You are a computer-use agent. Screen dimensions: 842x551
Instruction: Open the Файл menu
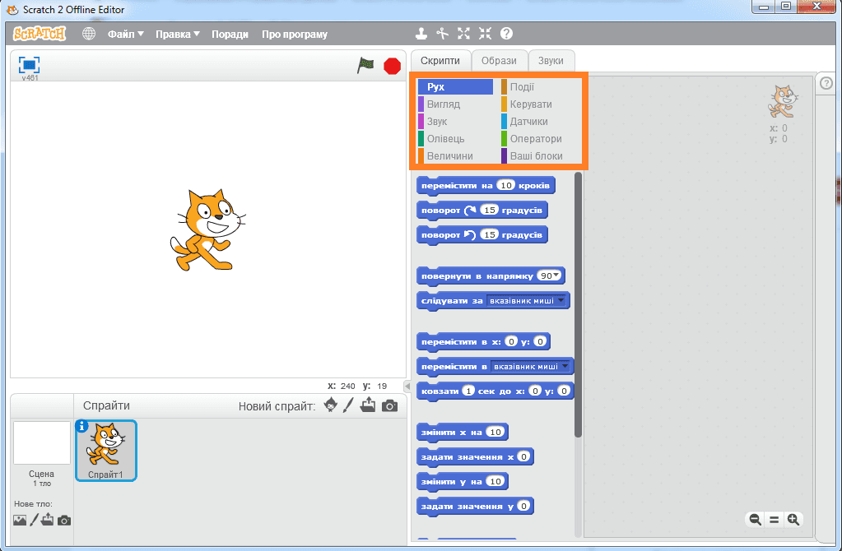(126, 34)
